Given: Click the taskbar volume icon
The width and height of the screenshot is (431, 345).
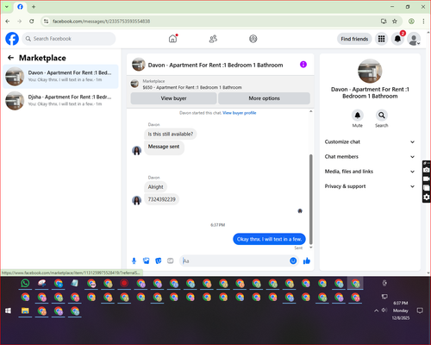Looking at the screenshot, I should (384, 310).
